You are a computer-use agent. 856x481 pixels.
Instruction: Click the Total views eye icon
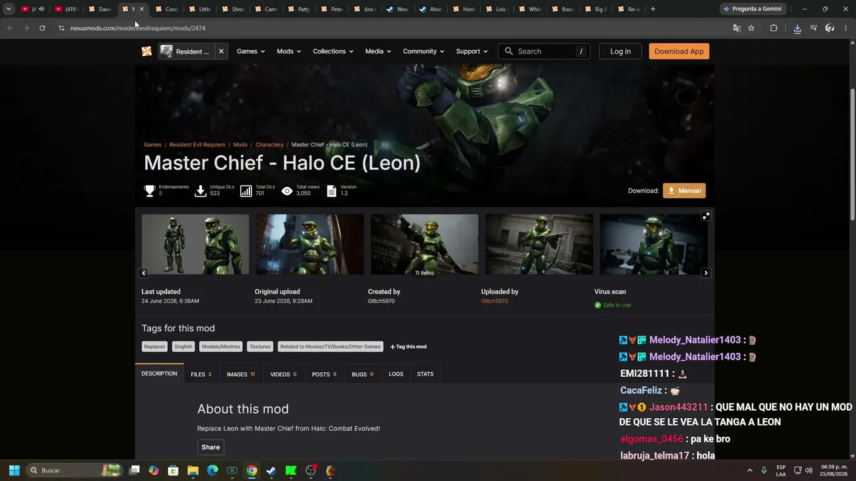[287, 191]
